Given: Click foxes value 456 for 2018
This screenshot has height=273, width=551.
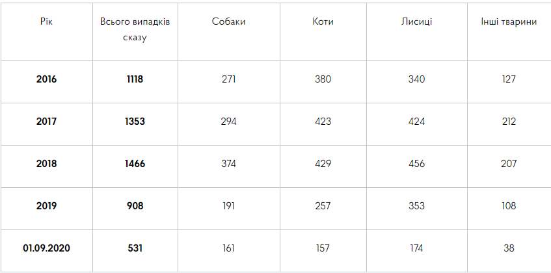Looking at the screenshot, I should (417, 164).
